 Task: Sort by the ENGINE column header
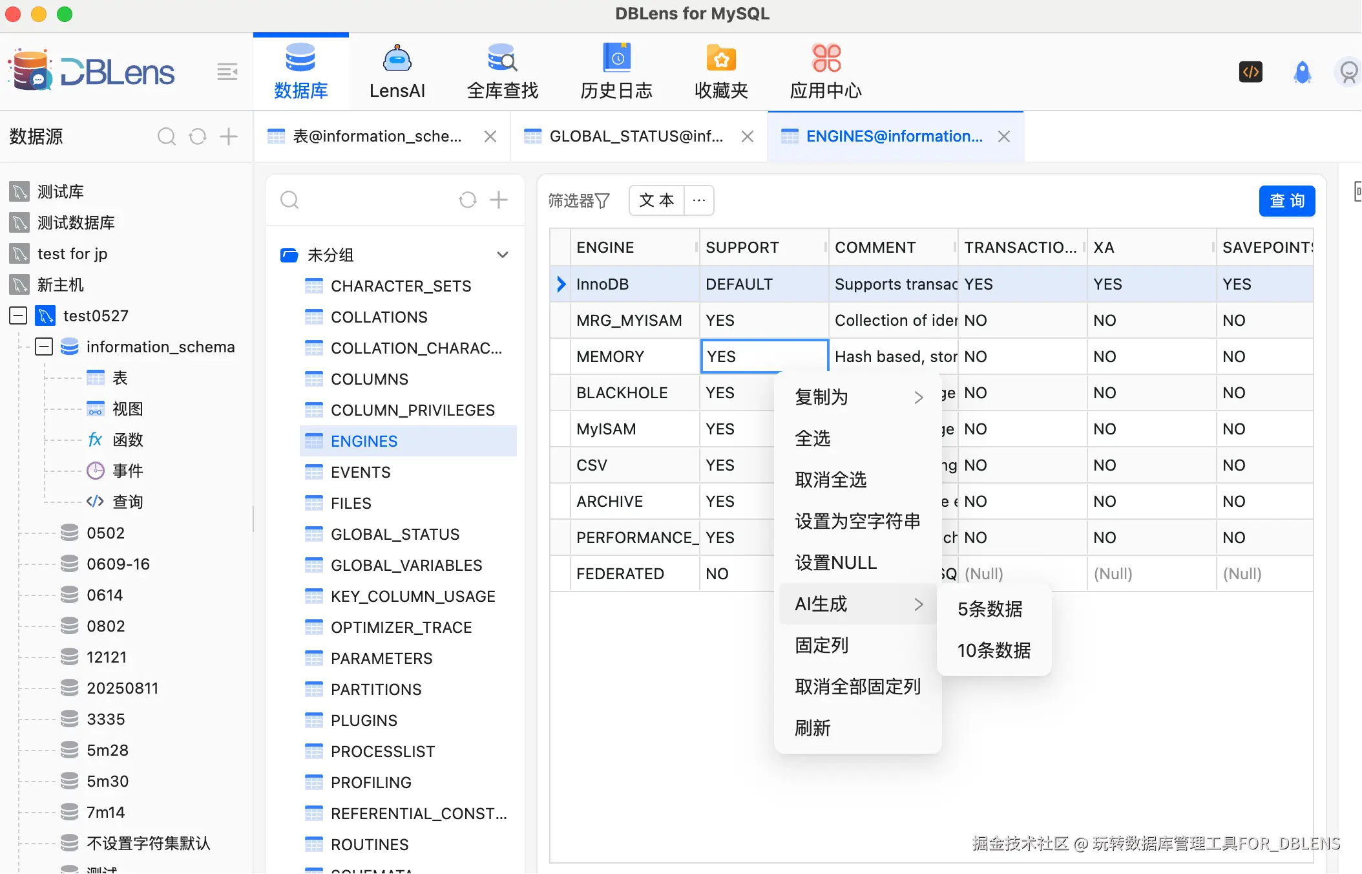[x=634, y=248]
